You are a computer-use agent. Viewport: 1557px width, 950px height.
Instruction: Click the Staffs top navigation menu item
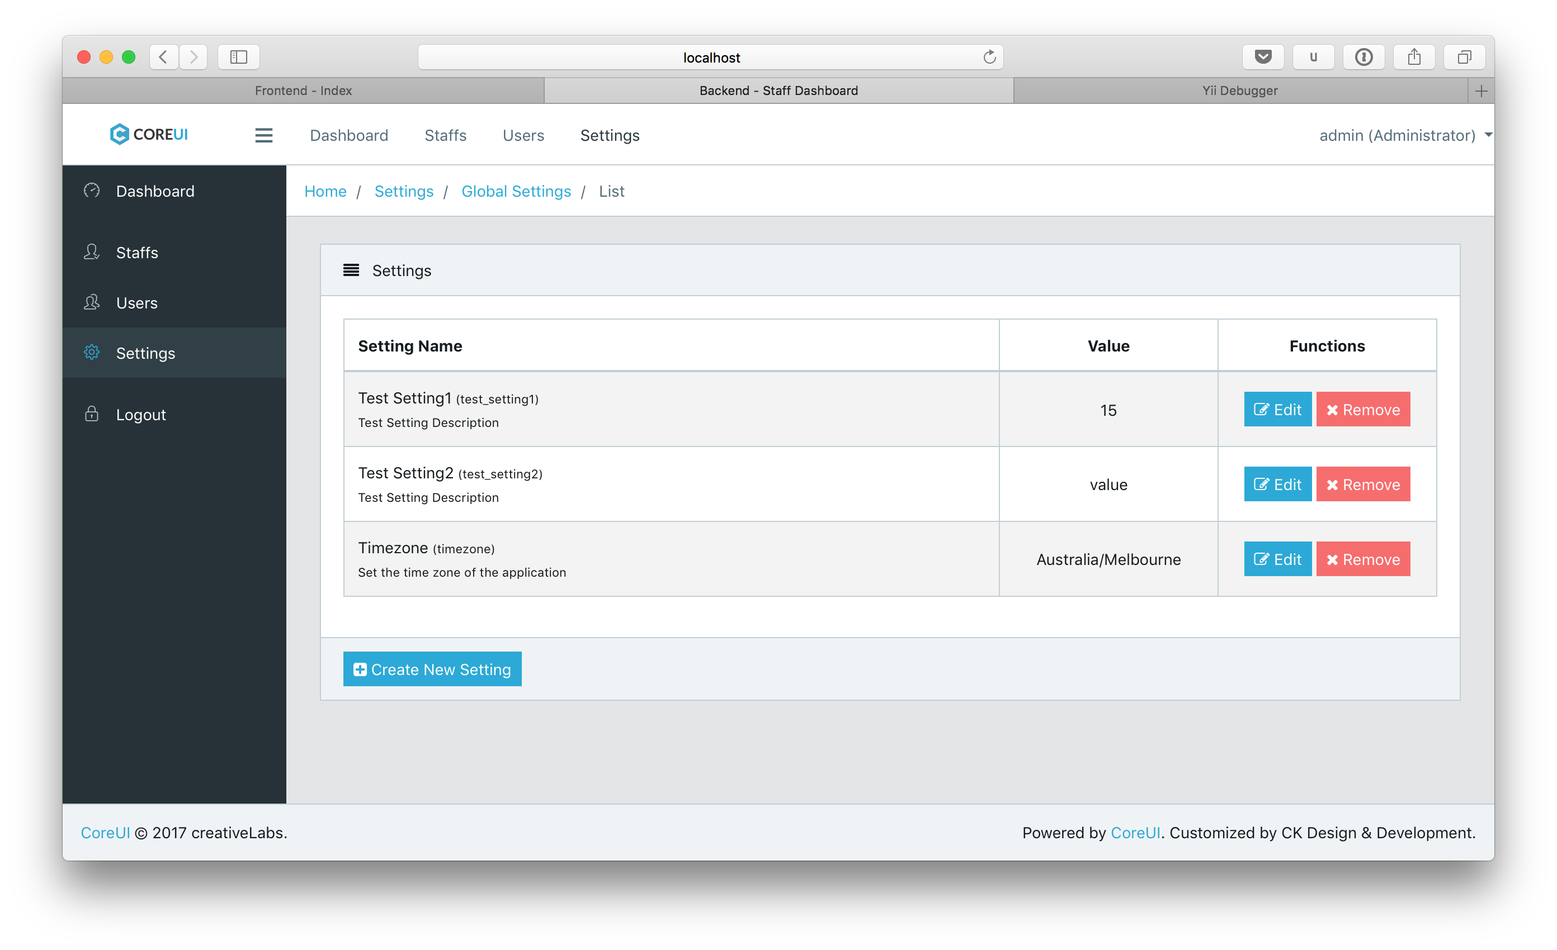click(445, 136)
